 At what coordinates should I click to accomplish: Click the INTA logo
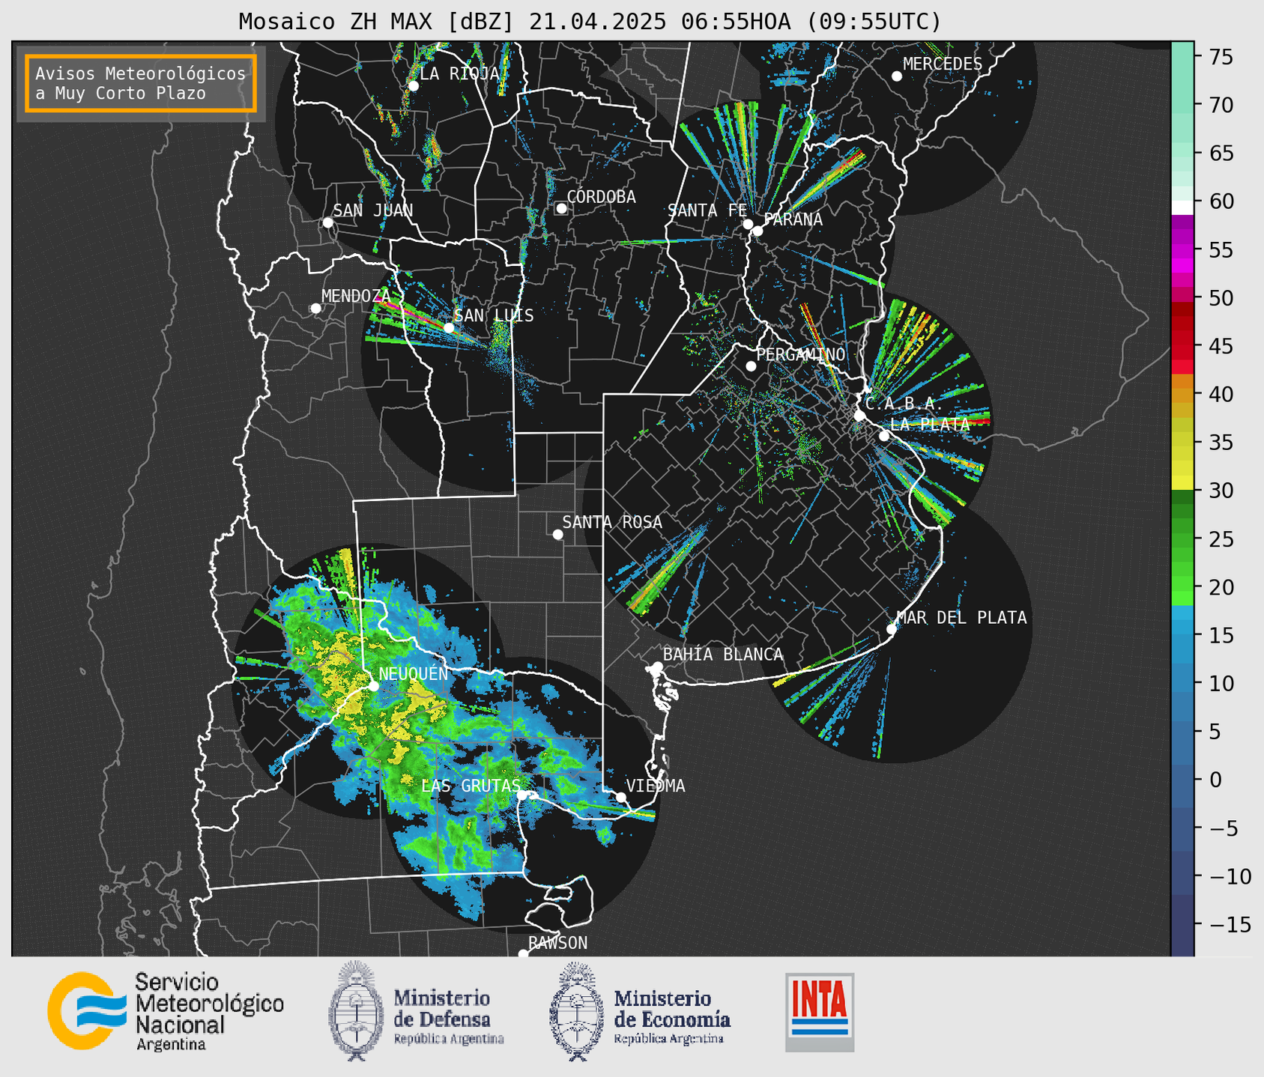[820, 1012]
